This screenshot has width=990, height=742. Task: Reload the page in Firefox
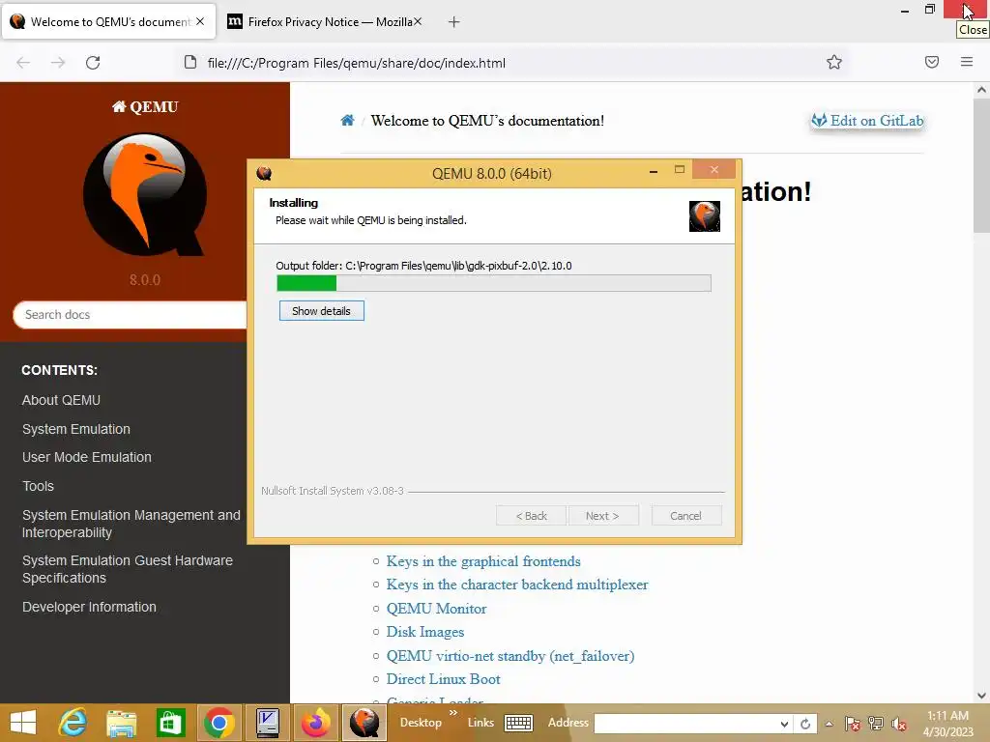point(93,63)
